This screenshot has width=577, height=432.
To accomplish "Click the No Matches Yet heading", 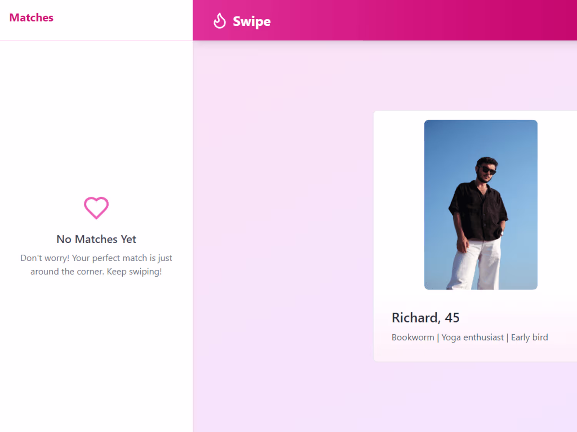I will click(x=96, y=239).
